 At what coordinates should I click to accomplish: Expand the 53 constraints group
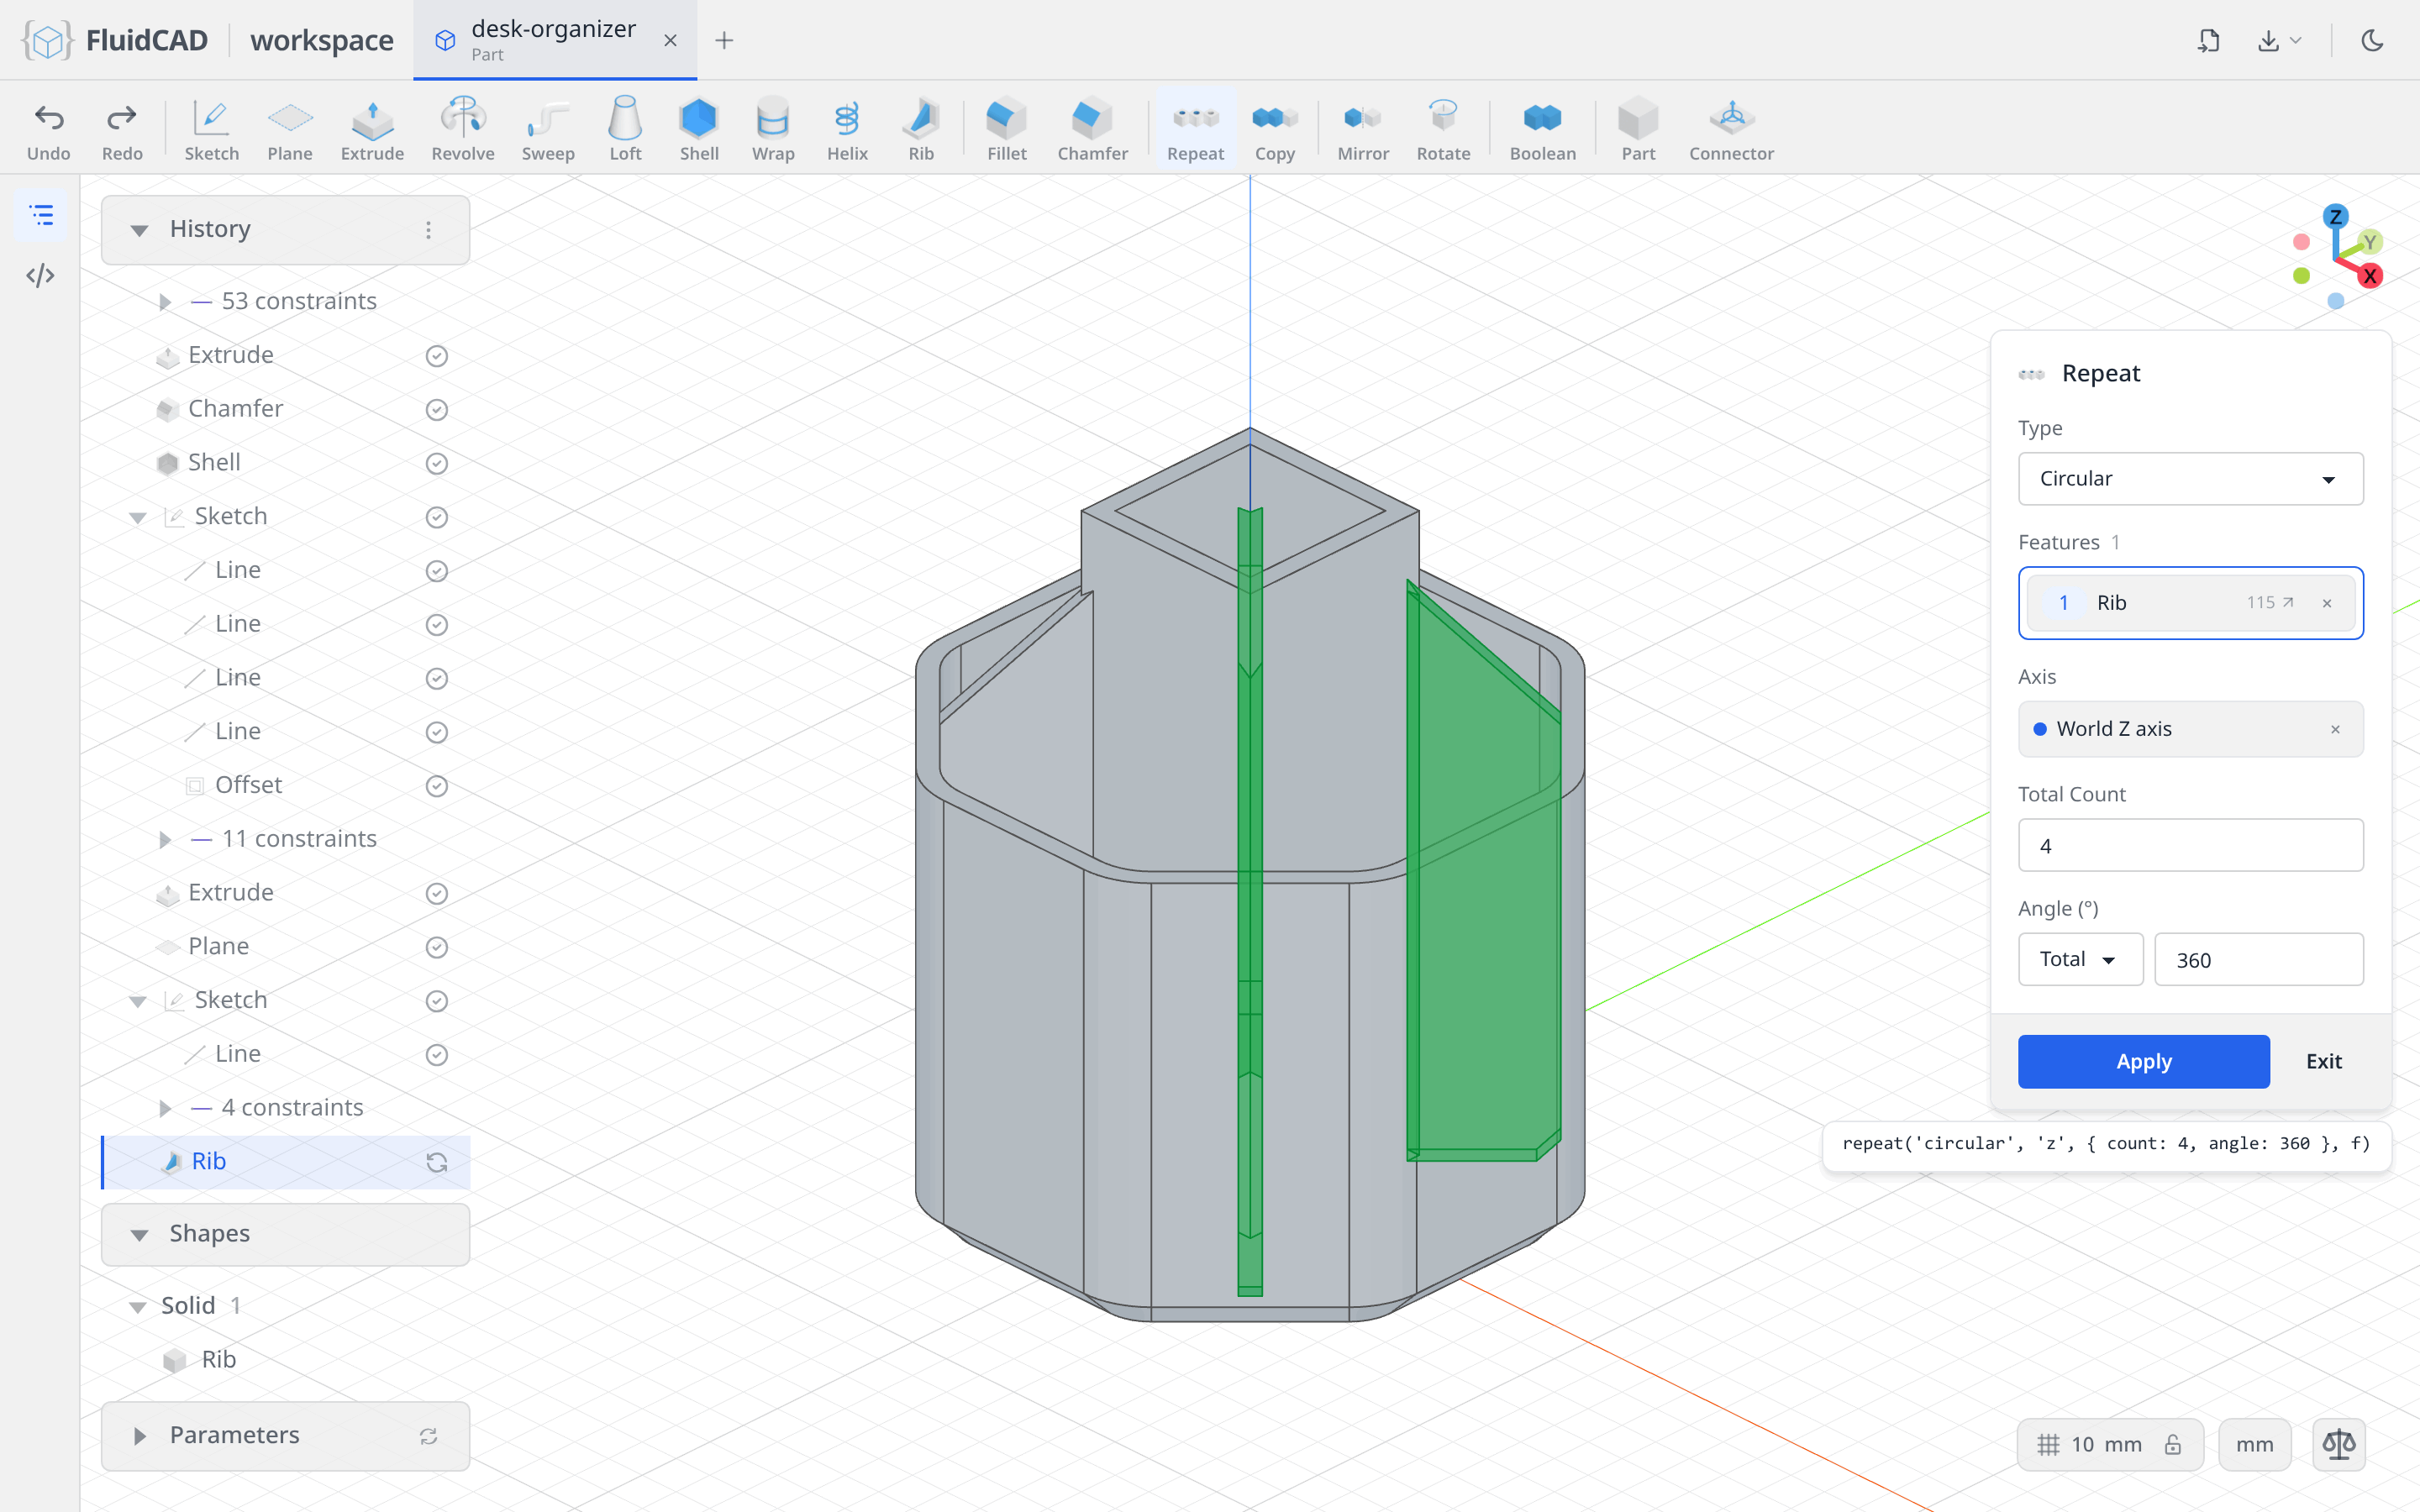(165, 301)
